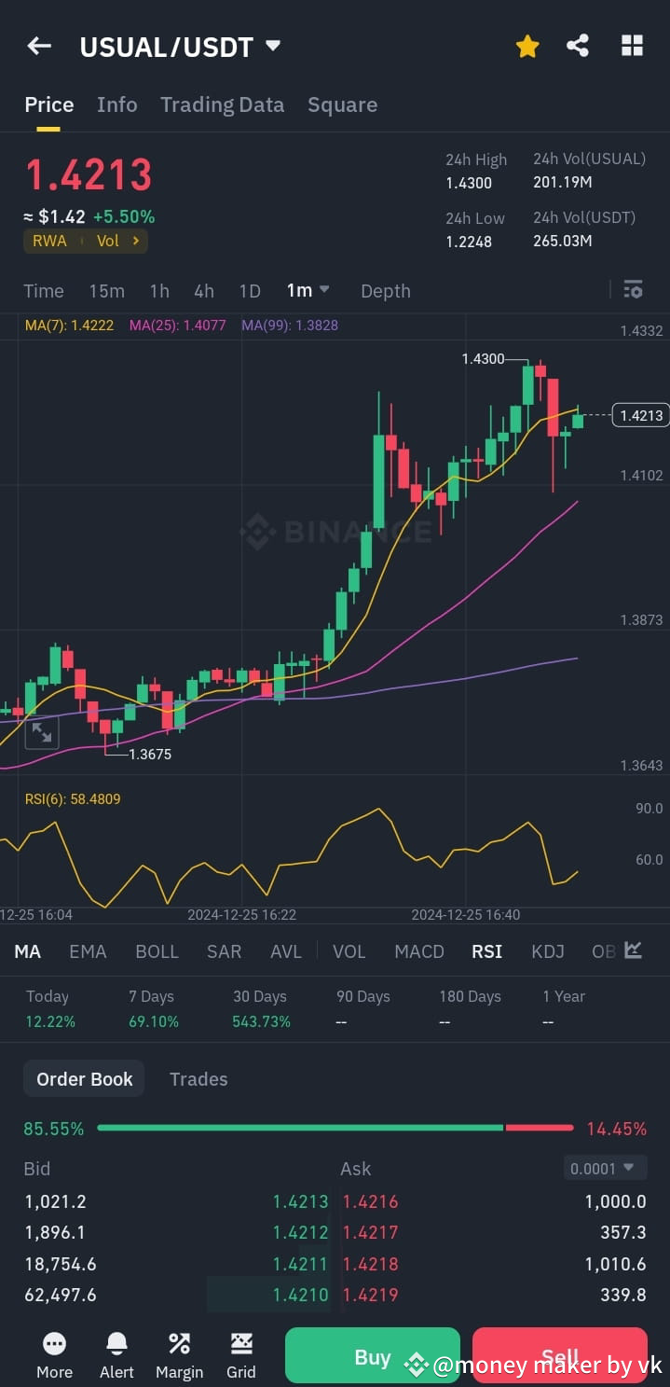Tap the RSI(6) value label
The width and height of the screenshot is (670, 1387).
coord(73,799)
